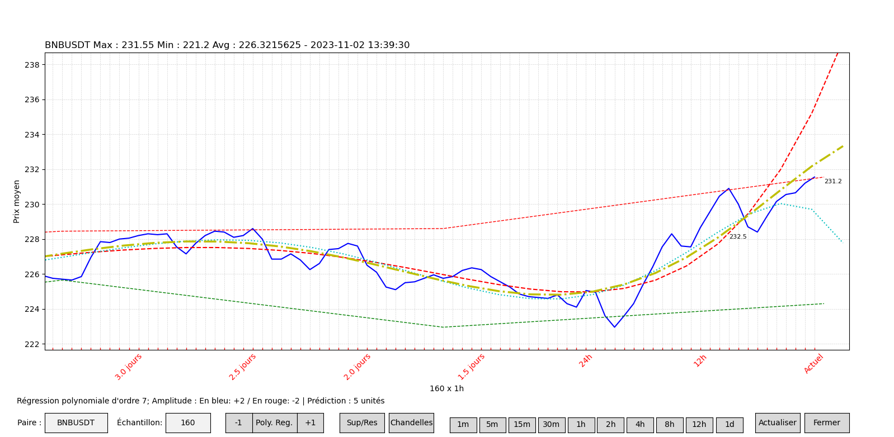
Task: Increase polynomial order with +1 button
Action: pyautogui.click(x=310, y=423)
